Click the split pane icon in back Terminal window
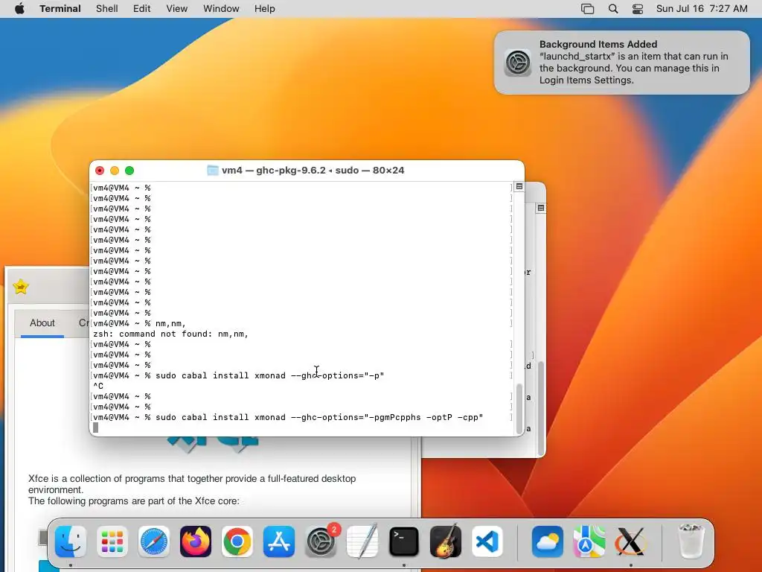This screenshot has height=572, width=762. click(540, 209)
